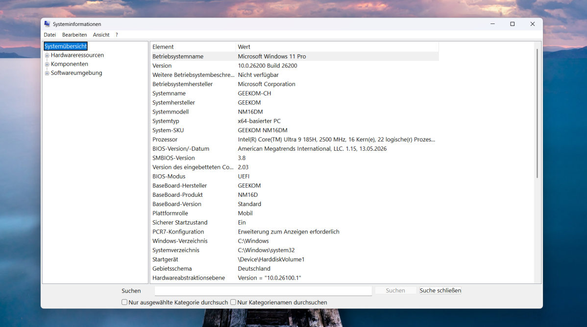Close the Systeminformationen window

[x=532, y=24]
